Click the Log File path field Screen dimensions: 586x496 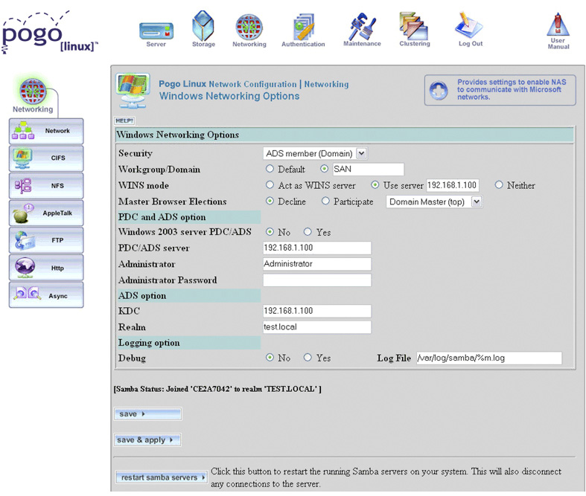489,358
